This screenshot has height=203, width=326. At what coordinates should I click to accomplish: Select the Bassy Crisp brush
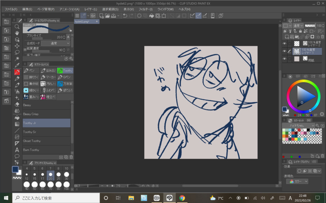pyautogui.click(x=46, y=114)
